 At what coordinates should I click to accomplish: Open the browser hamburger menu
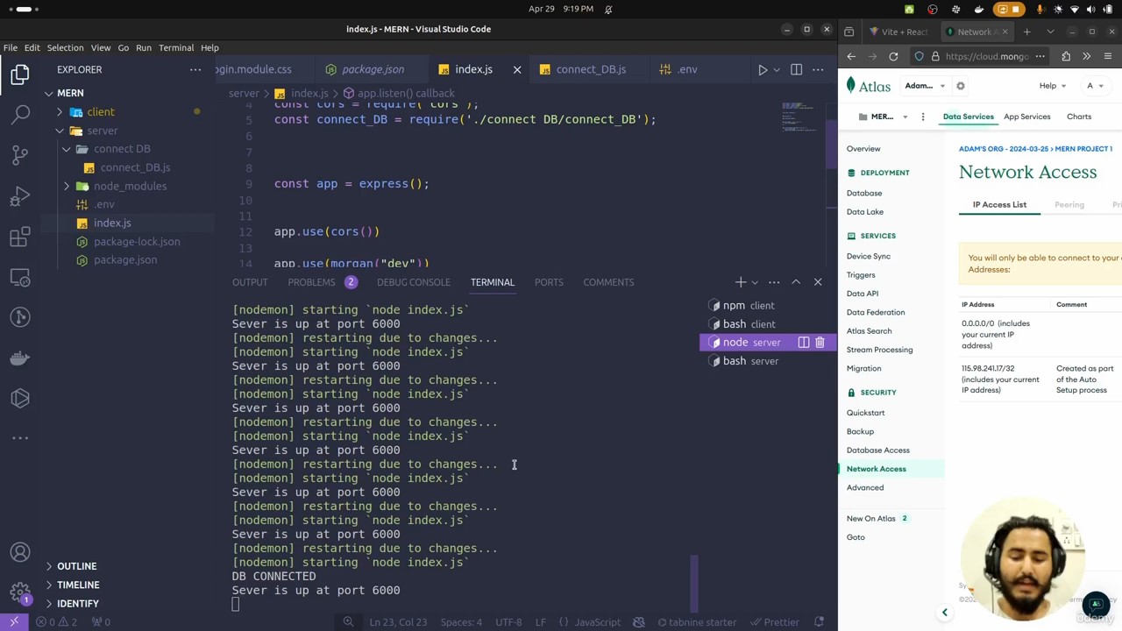(x=1108, y=56)
